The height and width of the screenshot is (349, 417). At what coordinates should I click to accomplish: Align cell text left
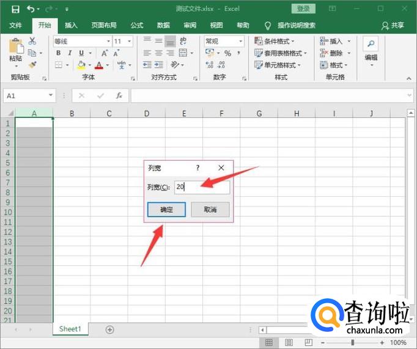(147, 53)
